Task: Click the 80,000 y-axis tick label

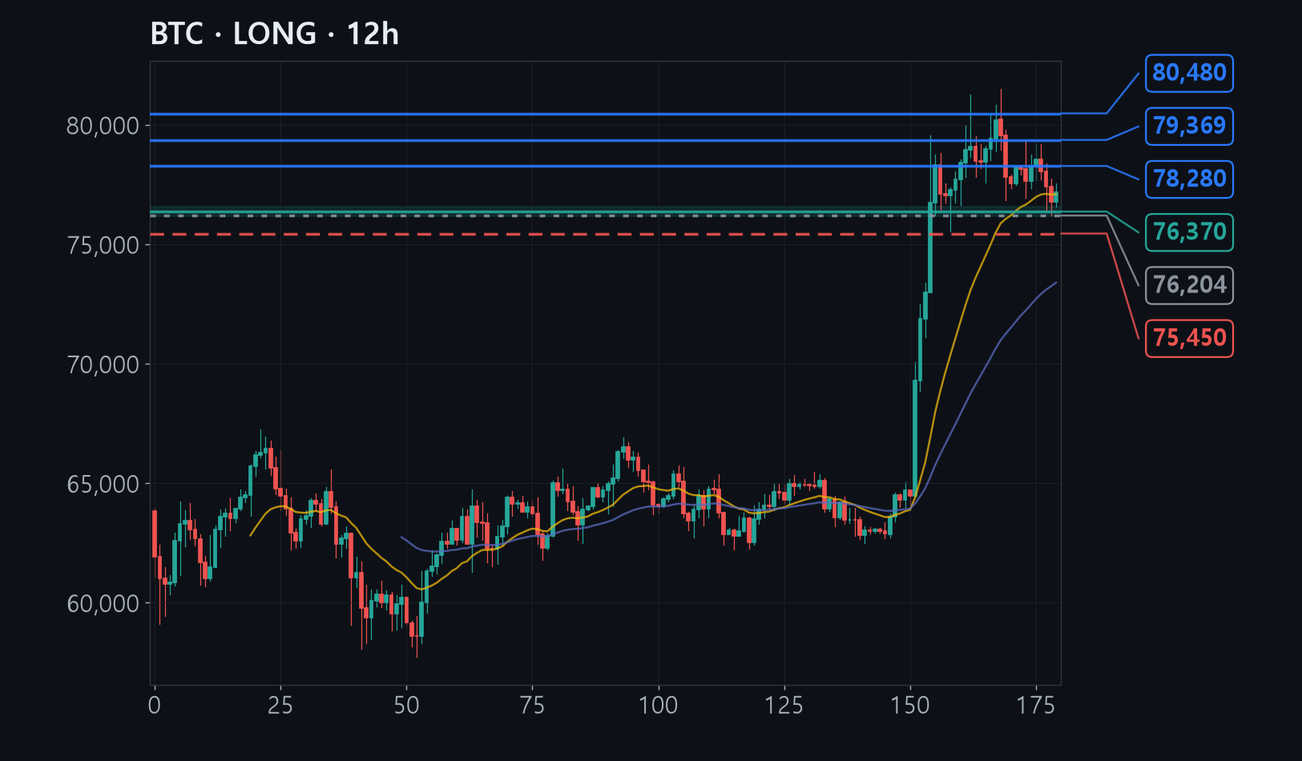Action: (103, 127)
